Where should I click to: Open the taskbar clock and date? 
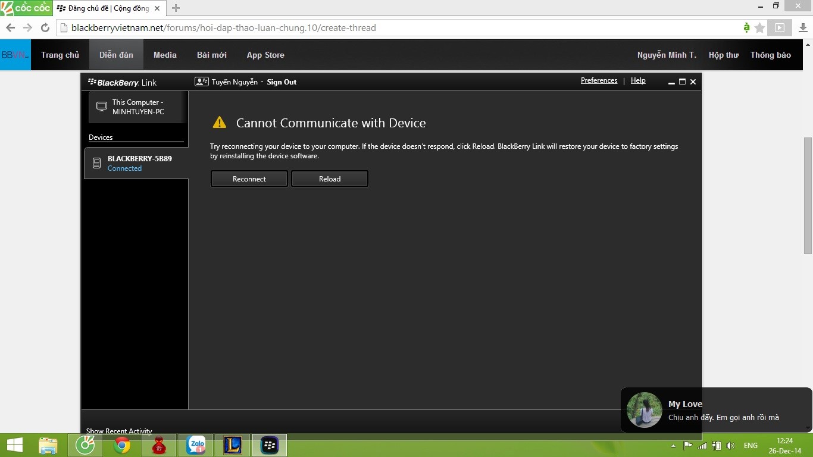pyautogui.click(x=785, y=446)
